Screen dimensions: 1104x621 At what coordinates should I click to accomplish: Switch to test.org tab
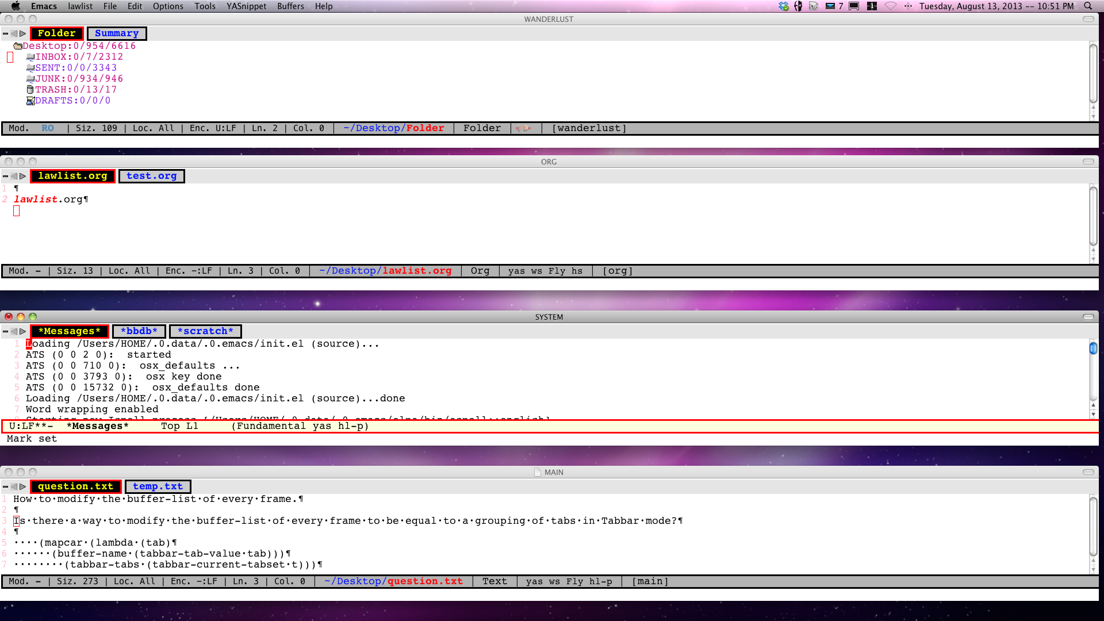151,176
